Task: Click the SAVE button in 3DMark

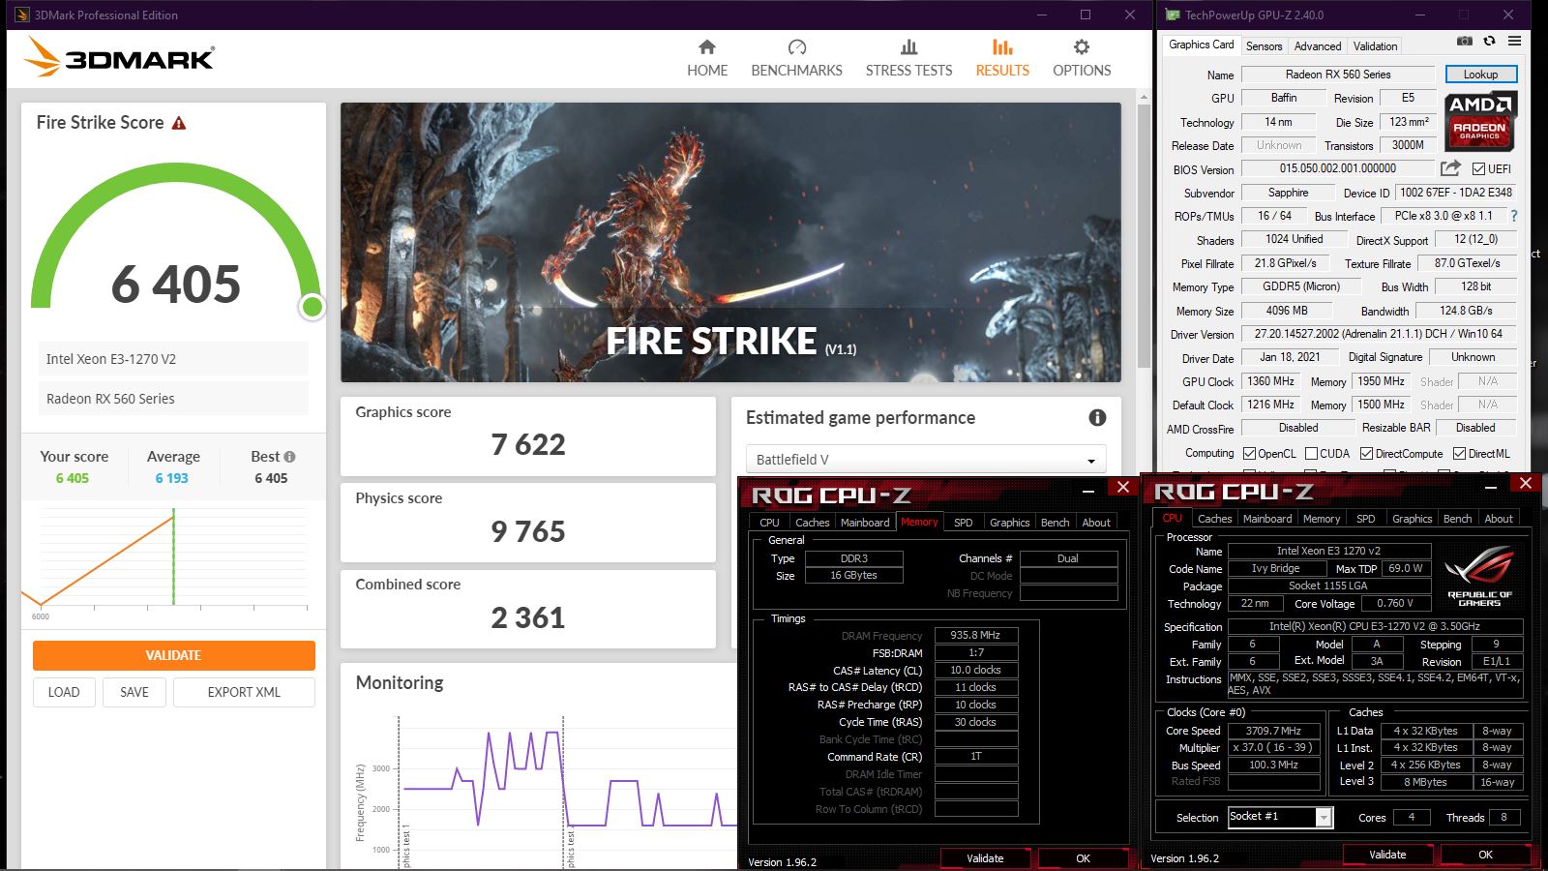Action: [134, 692]
